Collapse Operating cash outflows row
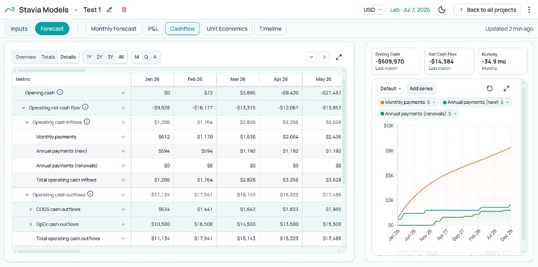 point(27,195)
